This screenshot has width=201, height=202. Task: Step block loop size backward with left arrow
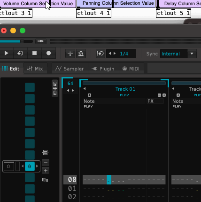(x=110, y=54)
